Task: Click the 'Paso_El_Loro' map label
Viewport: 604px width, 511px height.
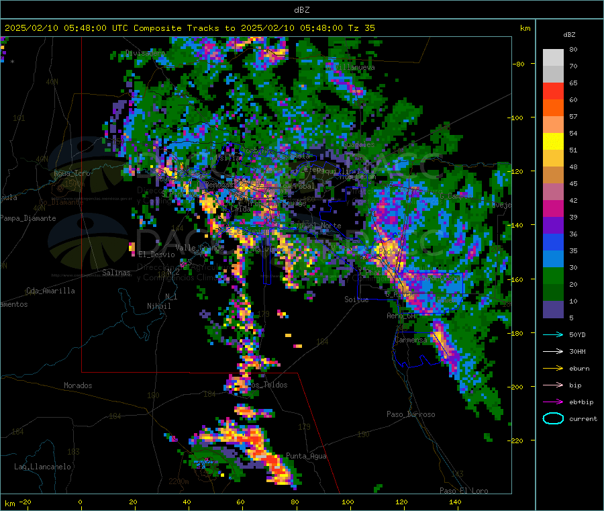Action: click(x=464, y=491)
